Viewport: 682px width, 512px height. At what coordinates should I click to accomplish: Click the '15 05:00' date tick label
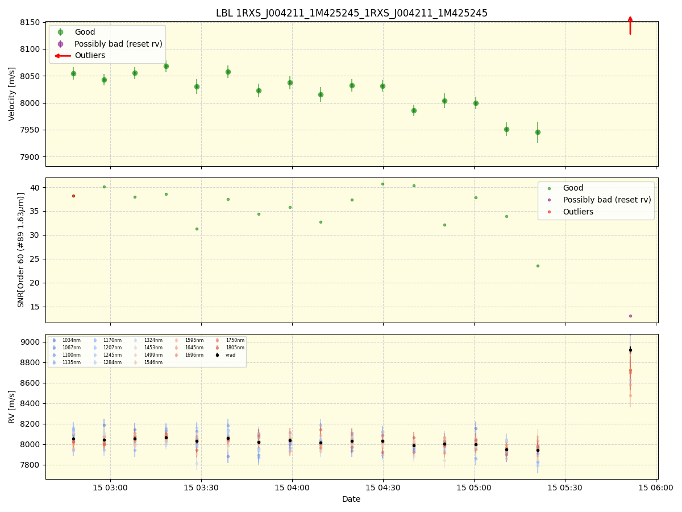coord(474,488)
